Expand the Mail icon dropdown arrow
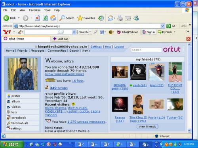The image size is (198, 148). pyautogui.click(x=114, y=18)
